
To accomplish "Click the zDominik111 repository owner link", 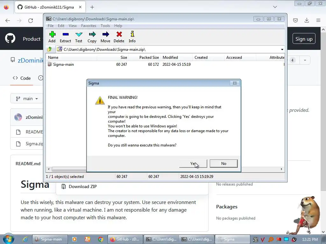I will point(30,60).
